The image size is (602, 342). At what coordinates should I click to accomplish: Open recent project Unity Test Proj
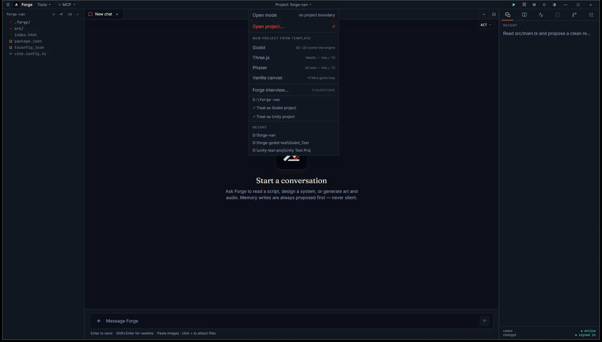coord(294,150)
